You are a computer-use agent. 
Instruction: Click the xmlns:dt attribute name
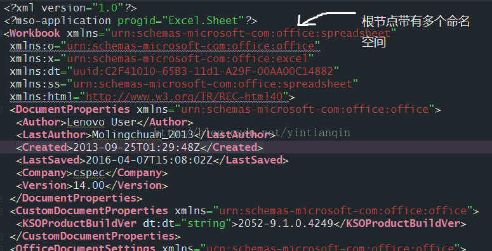(35, 72)
